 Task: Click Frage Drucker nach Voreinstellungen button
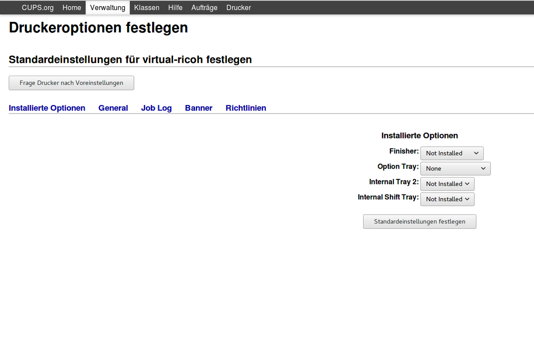tap(71, 83)
